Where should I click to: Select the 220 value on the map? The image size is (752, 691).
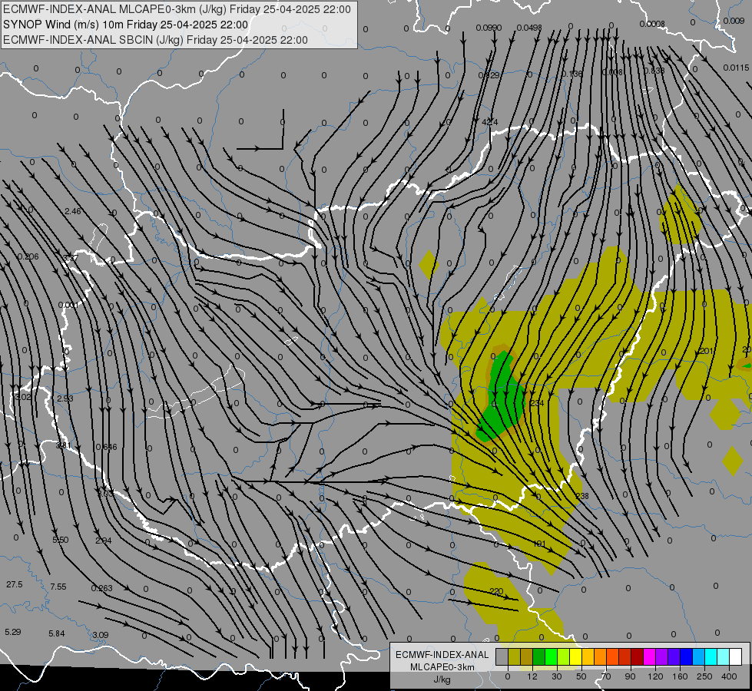point(496,591)
